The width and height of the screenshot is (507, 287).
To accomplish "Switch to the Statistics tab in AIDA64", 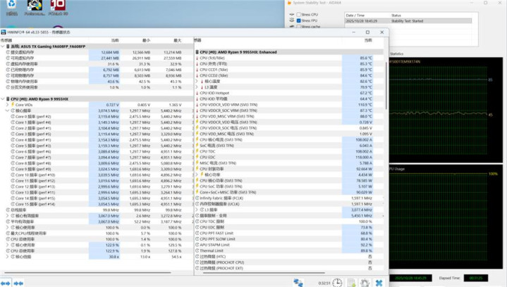I will click(396, 53).
